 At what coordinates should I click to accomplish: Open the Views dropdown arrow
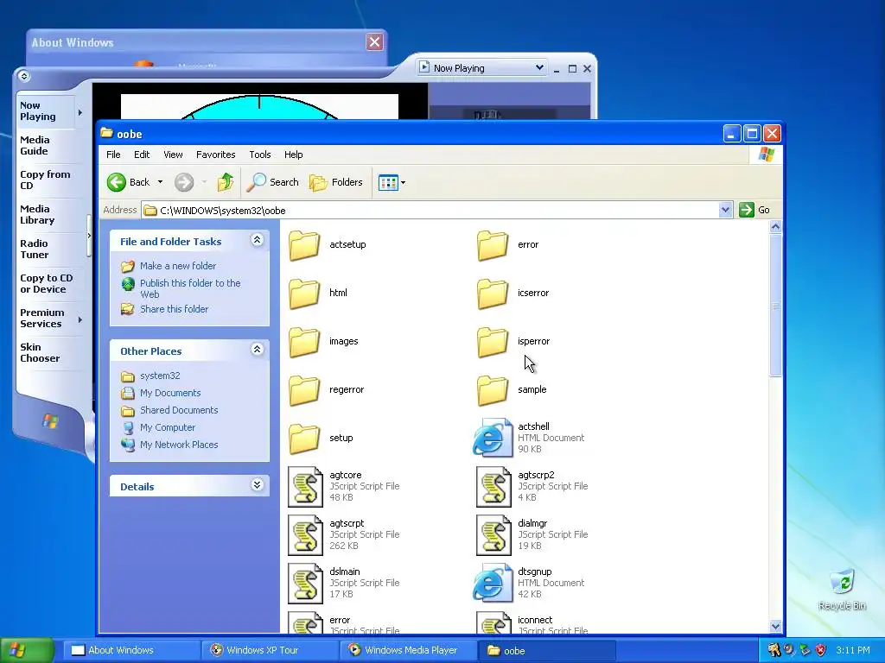click(x=403, y=183)
